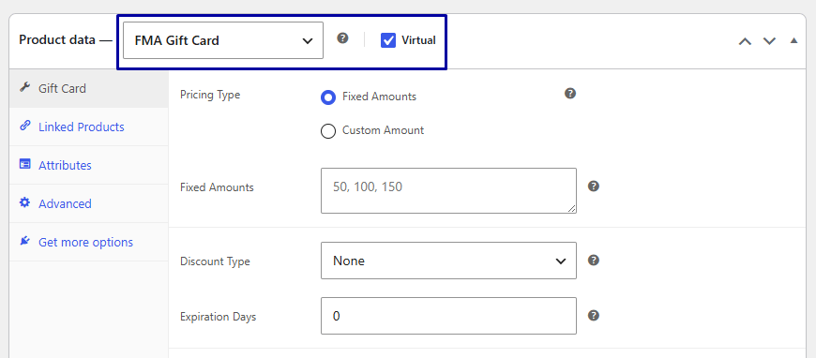Move Product data panel down
This screenshot has height=358, width=816.
769,41
